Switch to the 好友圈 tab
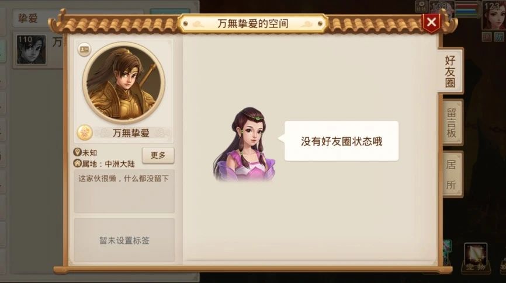The height and width of the screenshot is (283, 506). [450, 71]
